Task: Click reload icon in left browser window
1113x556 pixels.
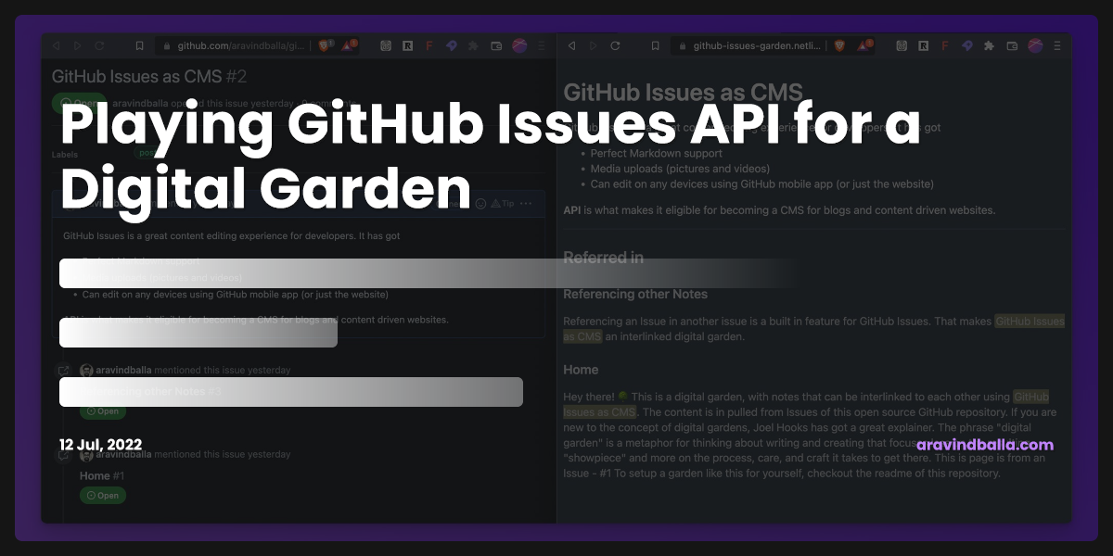Action: click(99, 45)
